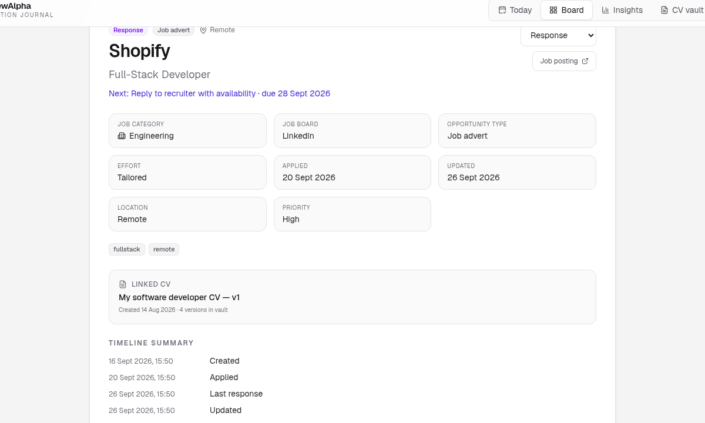Click the Last response timeline entry
The width and height of the screenshot is (705, 423).
pos(236,394)
